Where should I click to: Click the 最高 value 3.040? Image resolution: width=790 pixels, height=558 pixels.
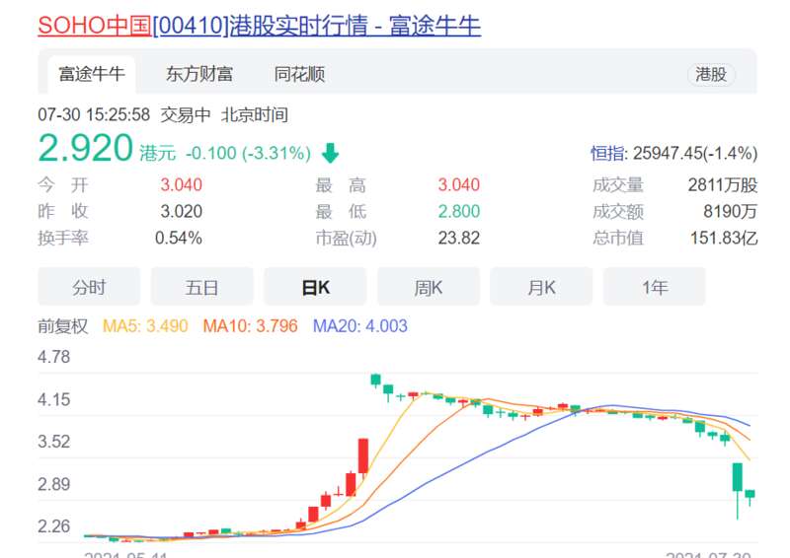[x=458, y=184]
